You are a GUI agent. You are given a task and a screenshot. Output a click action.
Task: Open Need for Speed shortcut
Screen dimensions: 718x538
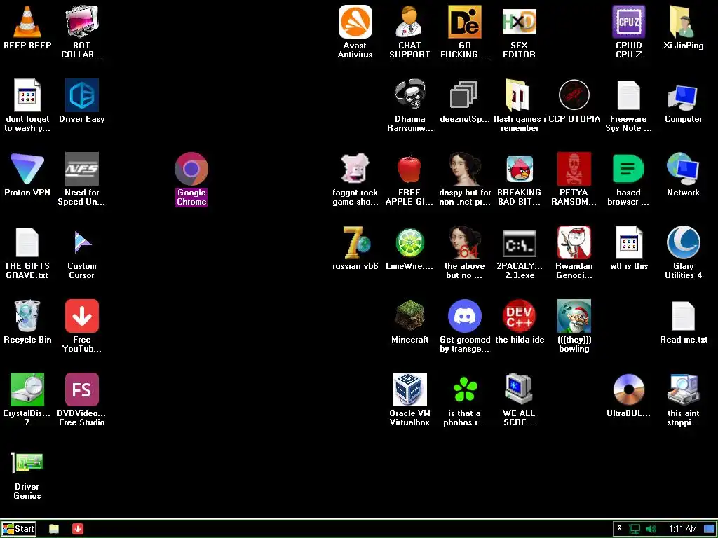pyautogui.click(x=81, y=169)
